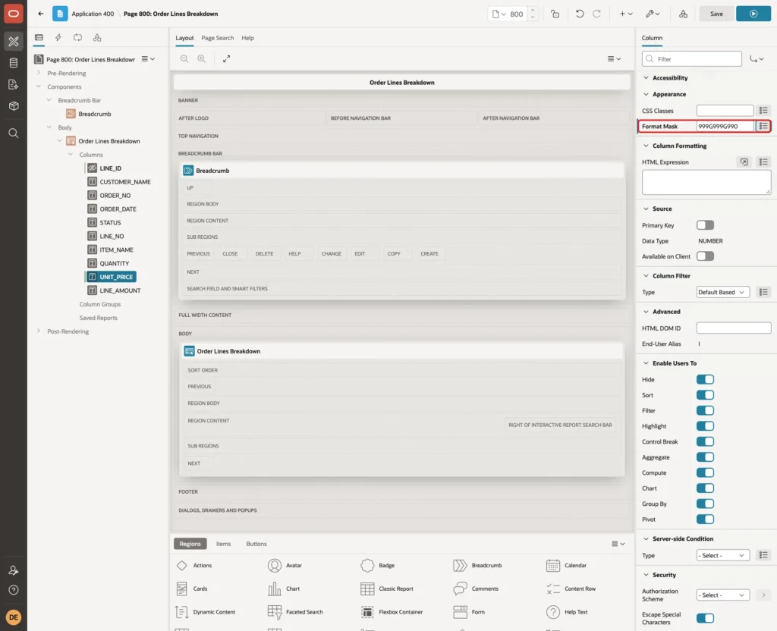Disable the Hide user option

pyautogui.click(x=705, y=379)
